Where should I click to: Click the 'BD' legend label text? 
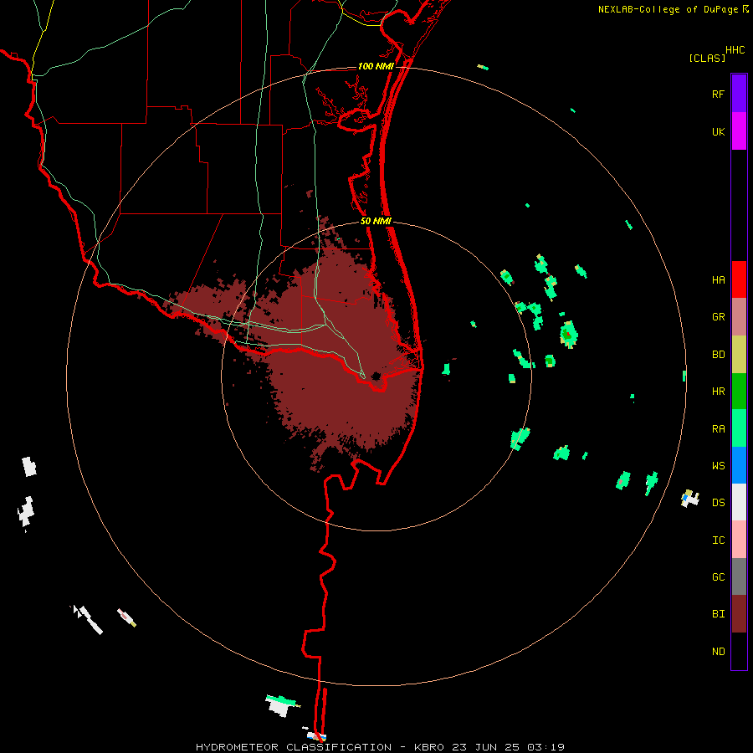[718, 355]
